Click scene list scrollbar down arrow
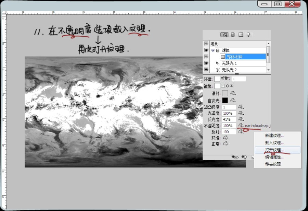The width and height of the screenshot is (308, 211). [x=268, y=70]
